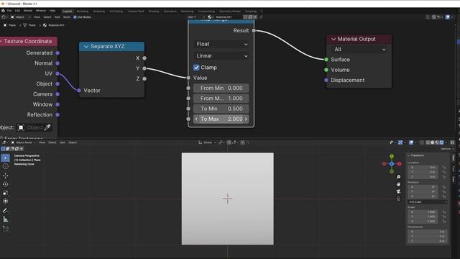This screenshot has height=259, width=460.
Task: Decrease To Max with left arrow
Action: click(x=196, y=119)
